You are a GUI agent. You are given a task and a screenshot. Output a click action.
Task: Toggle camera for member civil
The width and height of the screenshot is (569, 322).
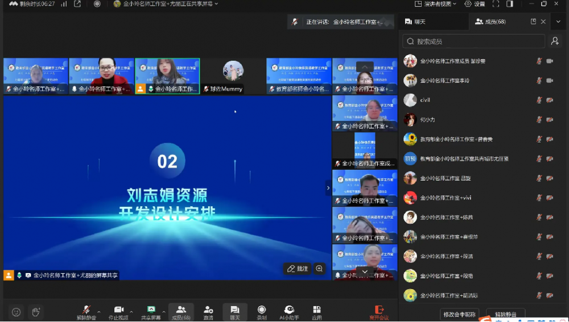click(x=550, y=100)
